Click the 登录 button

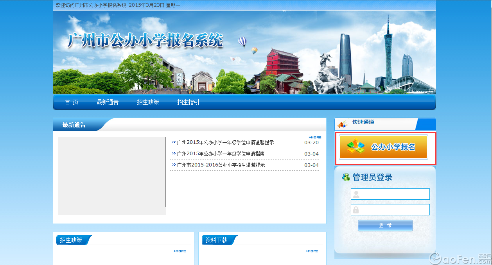point(385,226)
